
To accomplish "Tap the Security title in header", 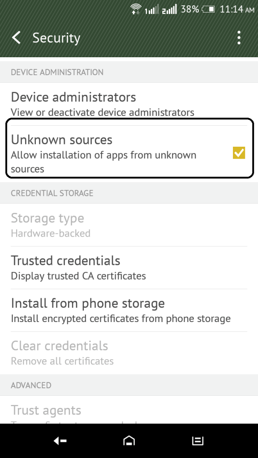I will point(56,38).
